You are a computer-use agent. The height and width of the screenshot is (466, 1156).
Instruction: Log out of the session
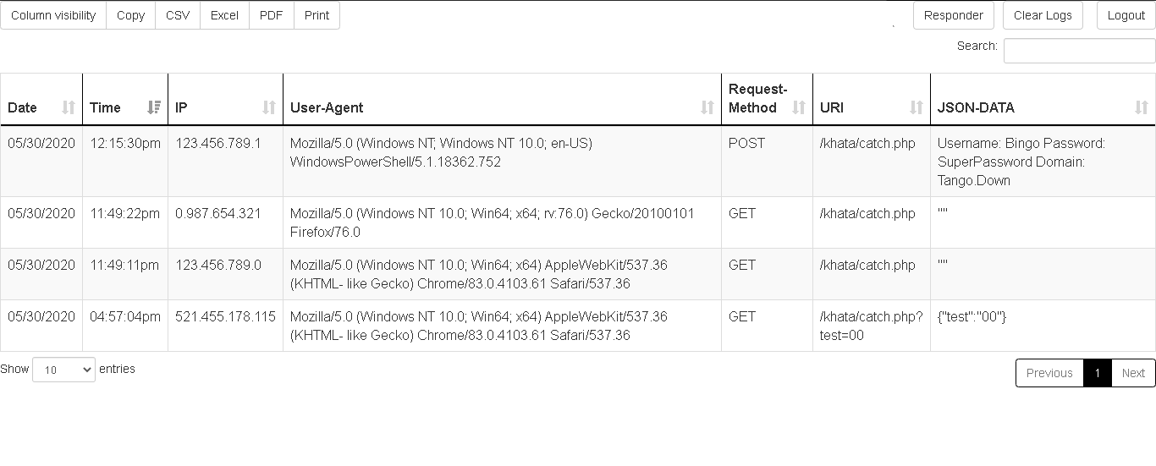1126,15
